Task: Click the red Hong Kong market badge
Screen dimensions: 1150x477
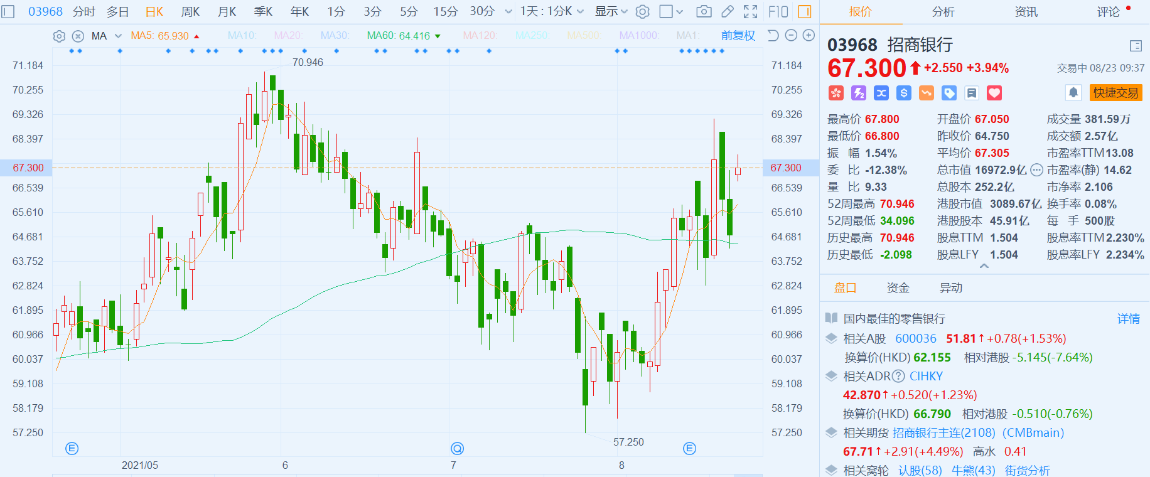Action: [x=836, y=93]
